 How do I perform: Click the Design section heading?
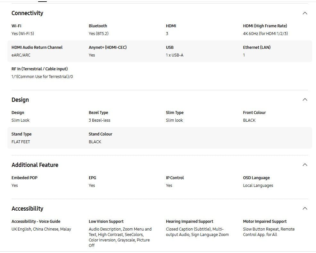click(x=20, y=100)
